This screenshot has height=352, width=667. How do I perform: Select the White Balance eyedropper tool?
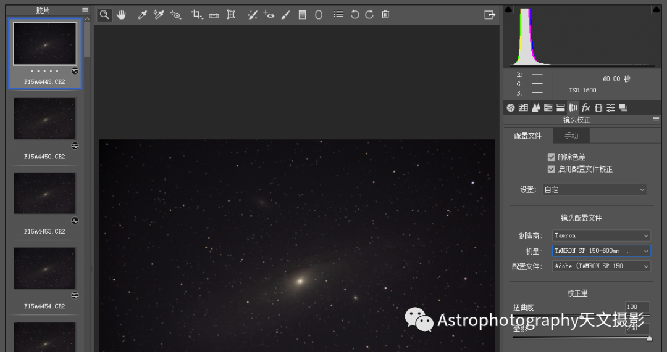(x=142, y=15)
